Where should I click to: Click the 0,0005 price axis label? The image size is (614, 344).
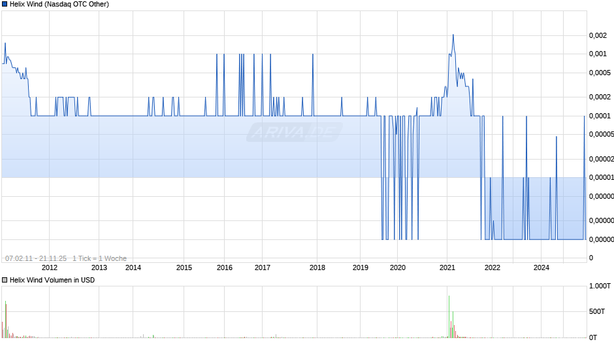[x=600, y=73]
